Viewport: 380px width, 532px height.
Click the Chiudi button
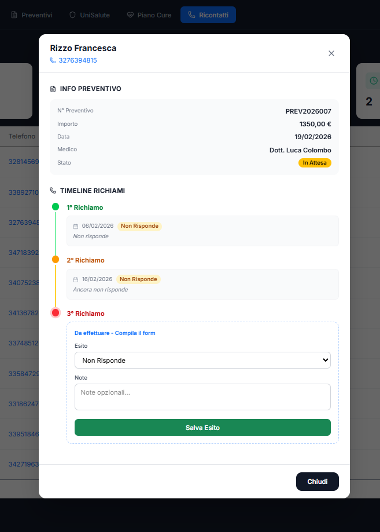pos(317,482)
